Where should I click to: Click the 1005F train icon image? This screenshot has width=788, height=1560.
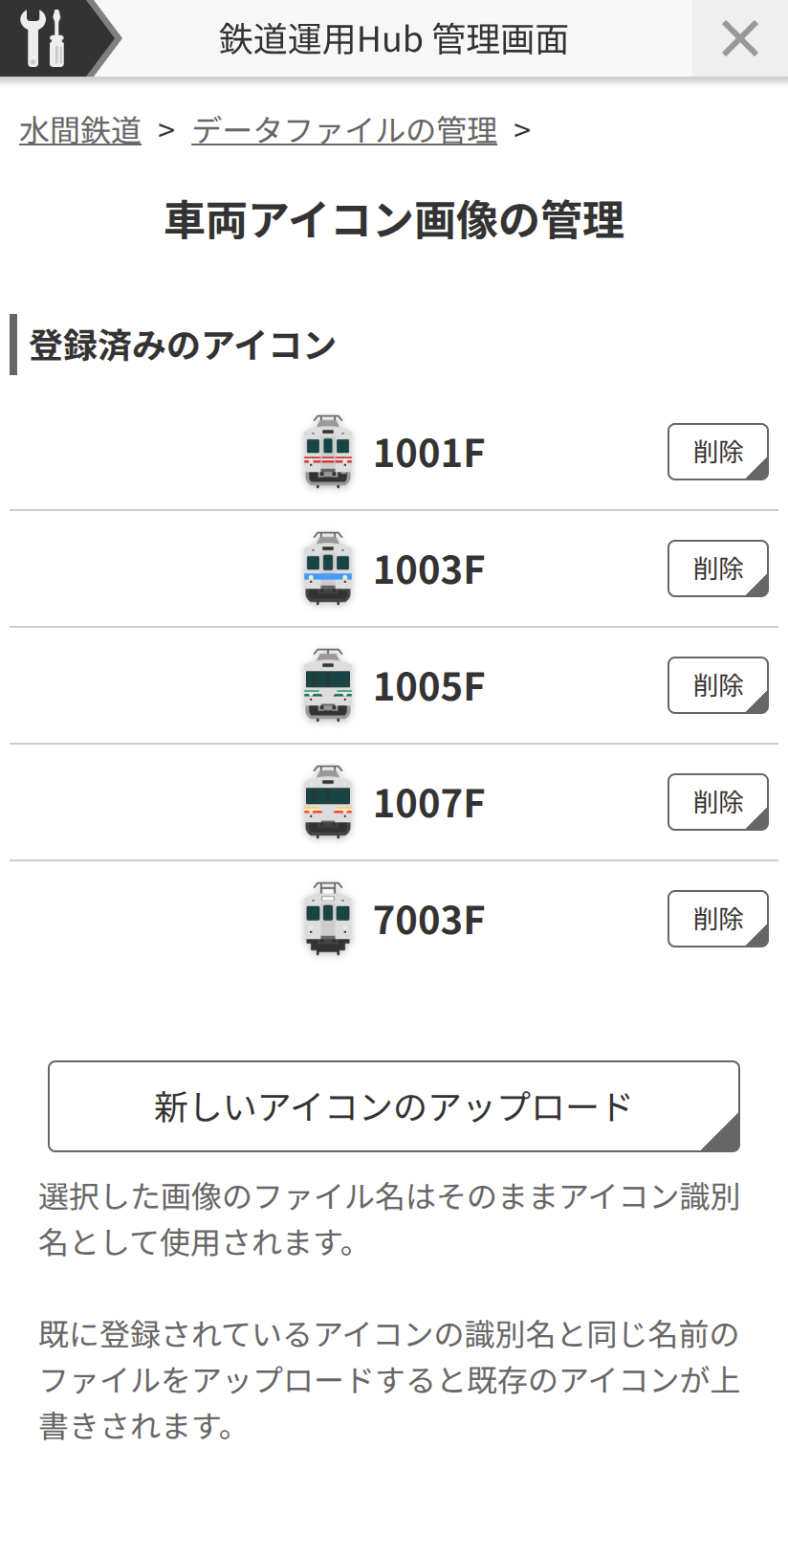click(x=328, y=685)
